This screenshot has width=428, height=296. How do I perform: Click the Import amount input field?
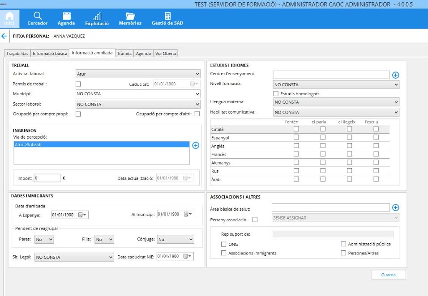click(47, 178)
